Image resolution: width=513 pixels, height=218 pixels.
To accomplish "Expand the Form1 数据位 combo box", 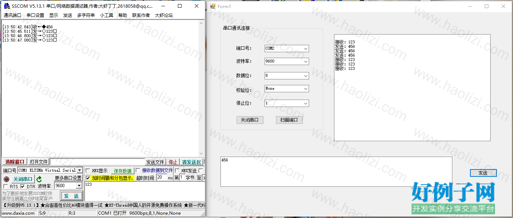I will [x=306, y=76].
